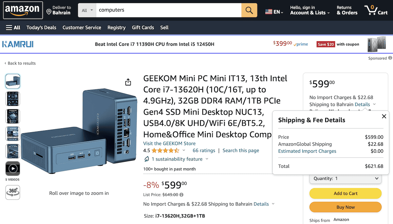
Task: Open the All categories hamburger menu
Action: click(x=13, y=28)
